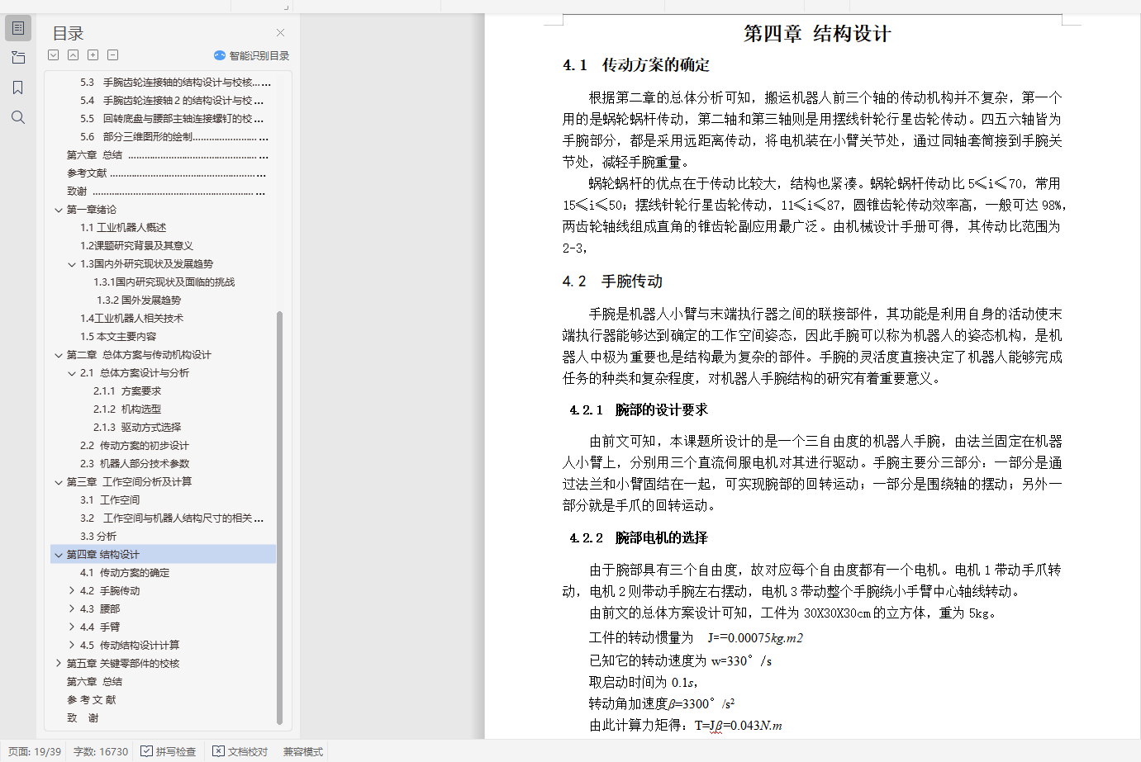
Task: Click the heading 第四章 结构设计 in document
Action: [x=817, y=34]
